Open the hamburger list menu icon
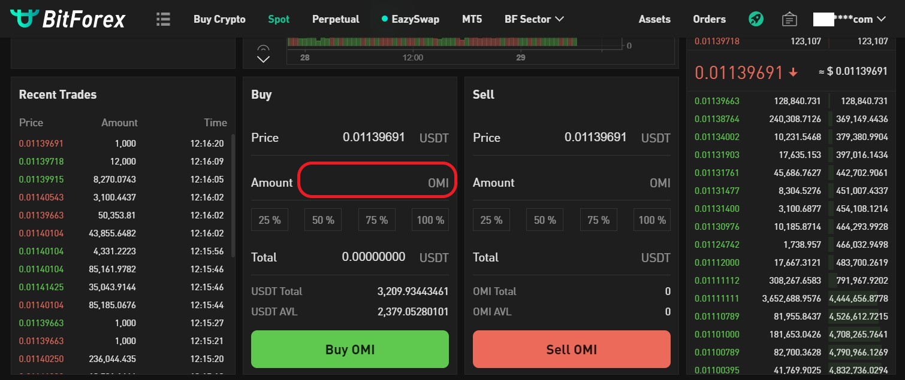Screen dimensions: 905x380 coord(163,19)
